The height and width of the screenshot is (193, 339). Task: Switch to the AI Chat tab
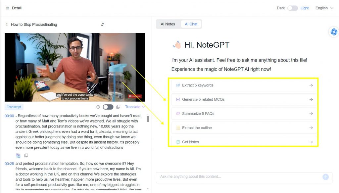191,24
